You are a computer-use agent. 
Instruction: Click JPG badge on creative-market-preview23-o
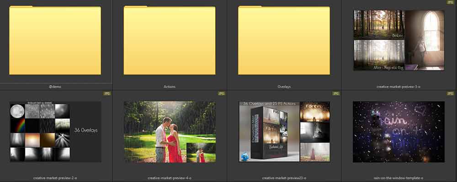pyautogui.click(x=336, y=93)
